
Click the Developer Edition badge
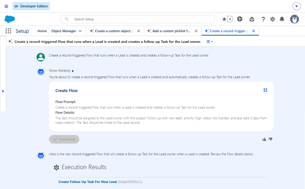(31, 6)
